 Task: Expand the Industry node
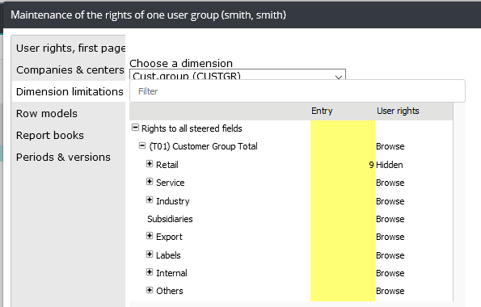click(150, 200)
